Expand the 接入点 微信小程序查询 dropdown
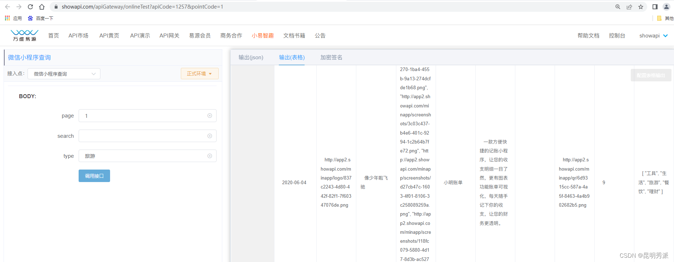The width and height of the screenshot is (674, 262). click(x=64, y=74)
